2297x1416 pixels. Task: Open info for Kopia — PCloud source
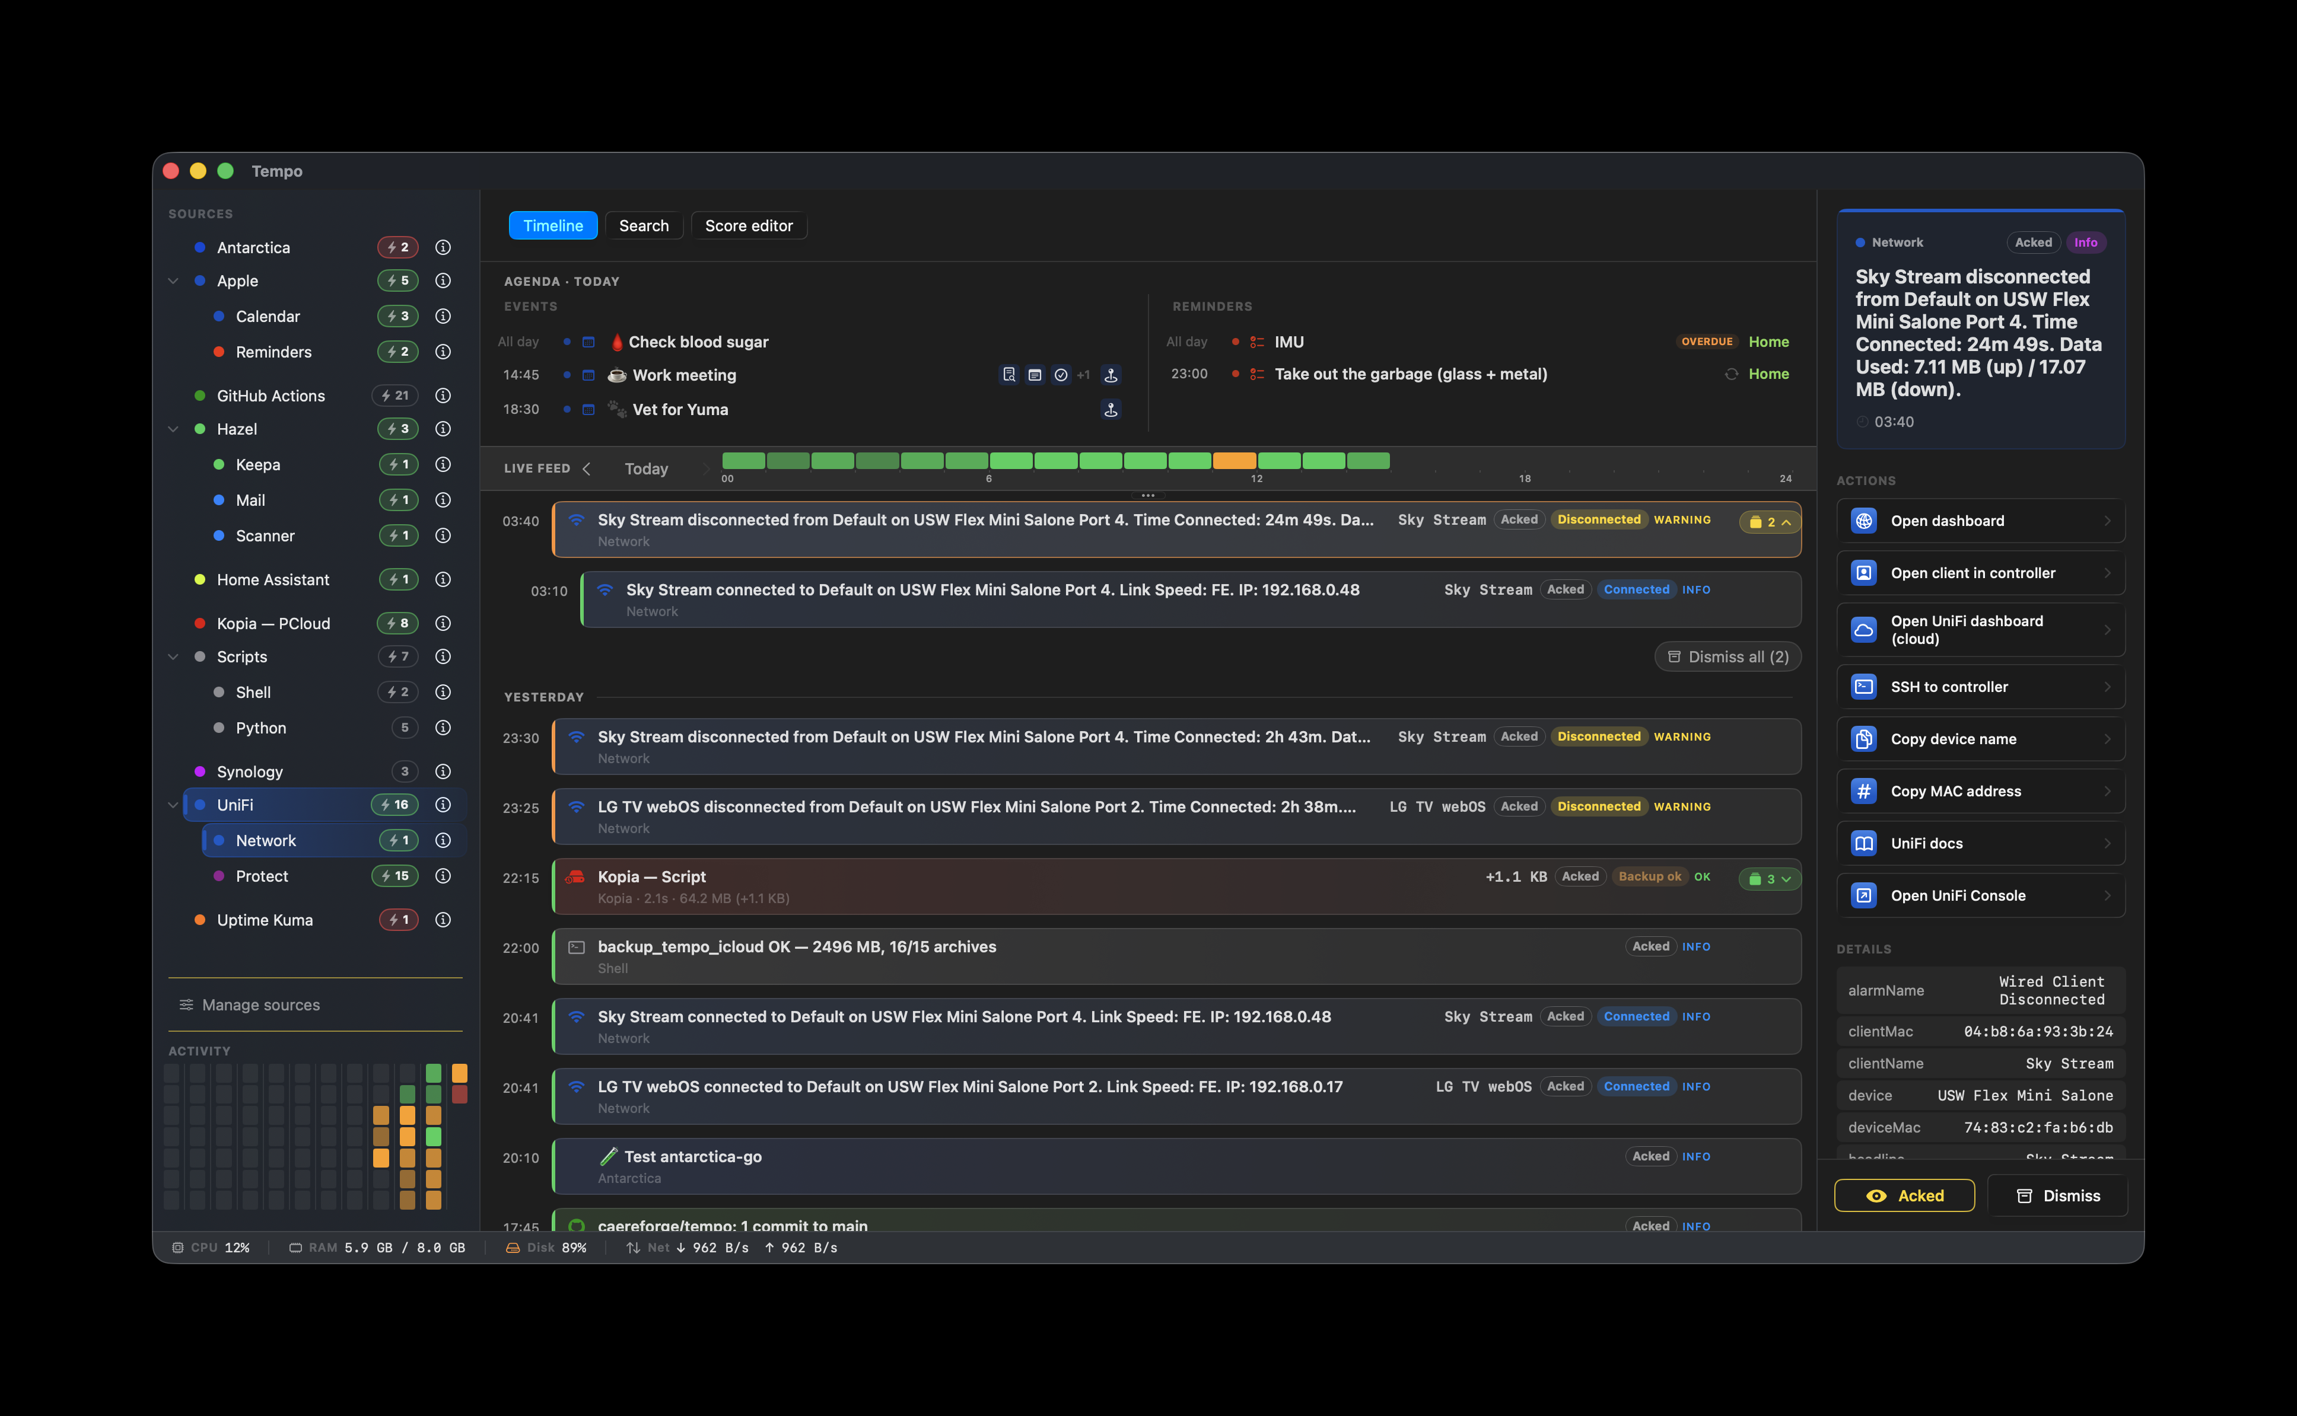(x=443, y=623)
